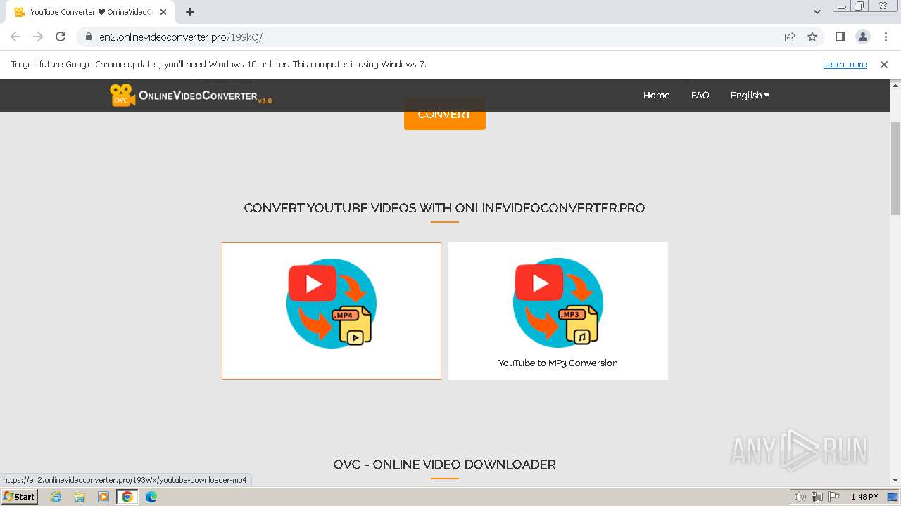The image size is (901, 506).
Task: Open the Action Center flag icon
Action: click(834, 497)
